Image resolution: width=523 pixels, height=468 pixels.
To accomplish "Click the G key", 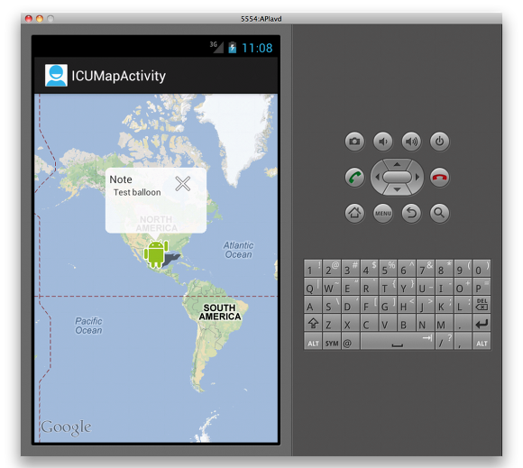I will click(x=388, y=305).
